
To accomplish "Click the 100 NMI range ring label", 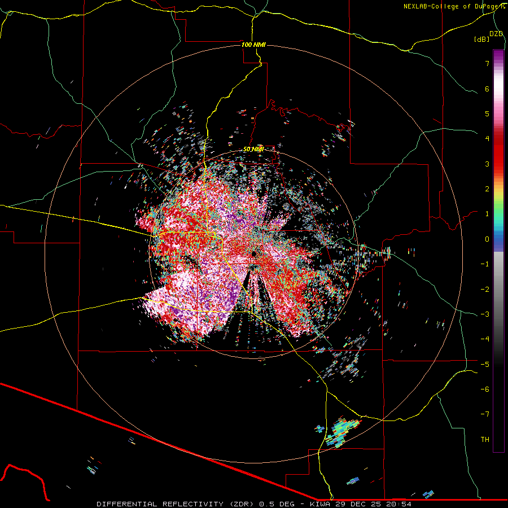I will click(x=253, y=45).
